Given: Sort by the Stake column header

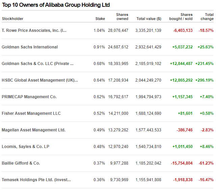Looking at the screenshot, I should (100, 19).
